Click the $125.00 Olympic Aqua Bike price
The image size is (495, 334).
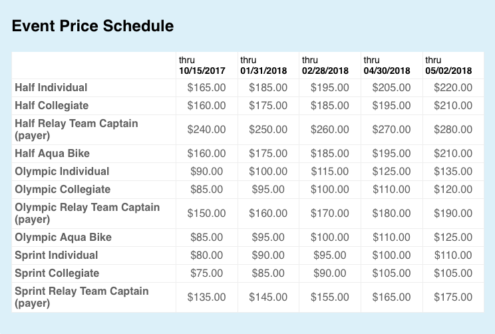[x=452, y=237]
